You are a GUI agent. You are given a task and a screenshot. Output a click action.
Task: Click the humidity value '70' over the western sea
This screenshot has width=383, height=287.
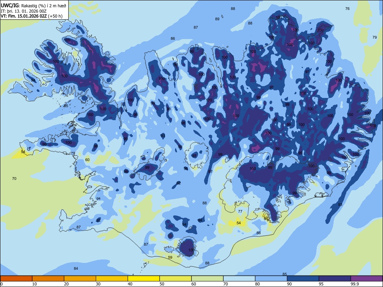(14, 179)
